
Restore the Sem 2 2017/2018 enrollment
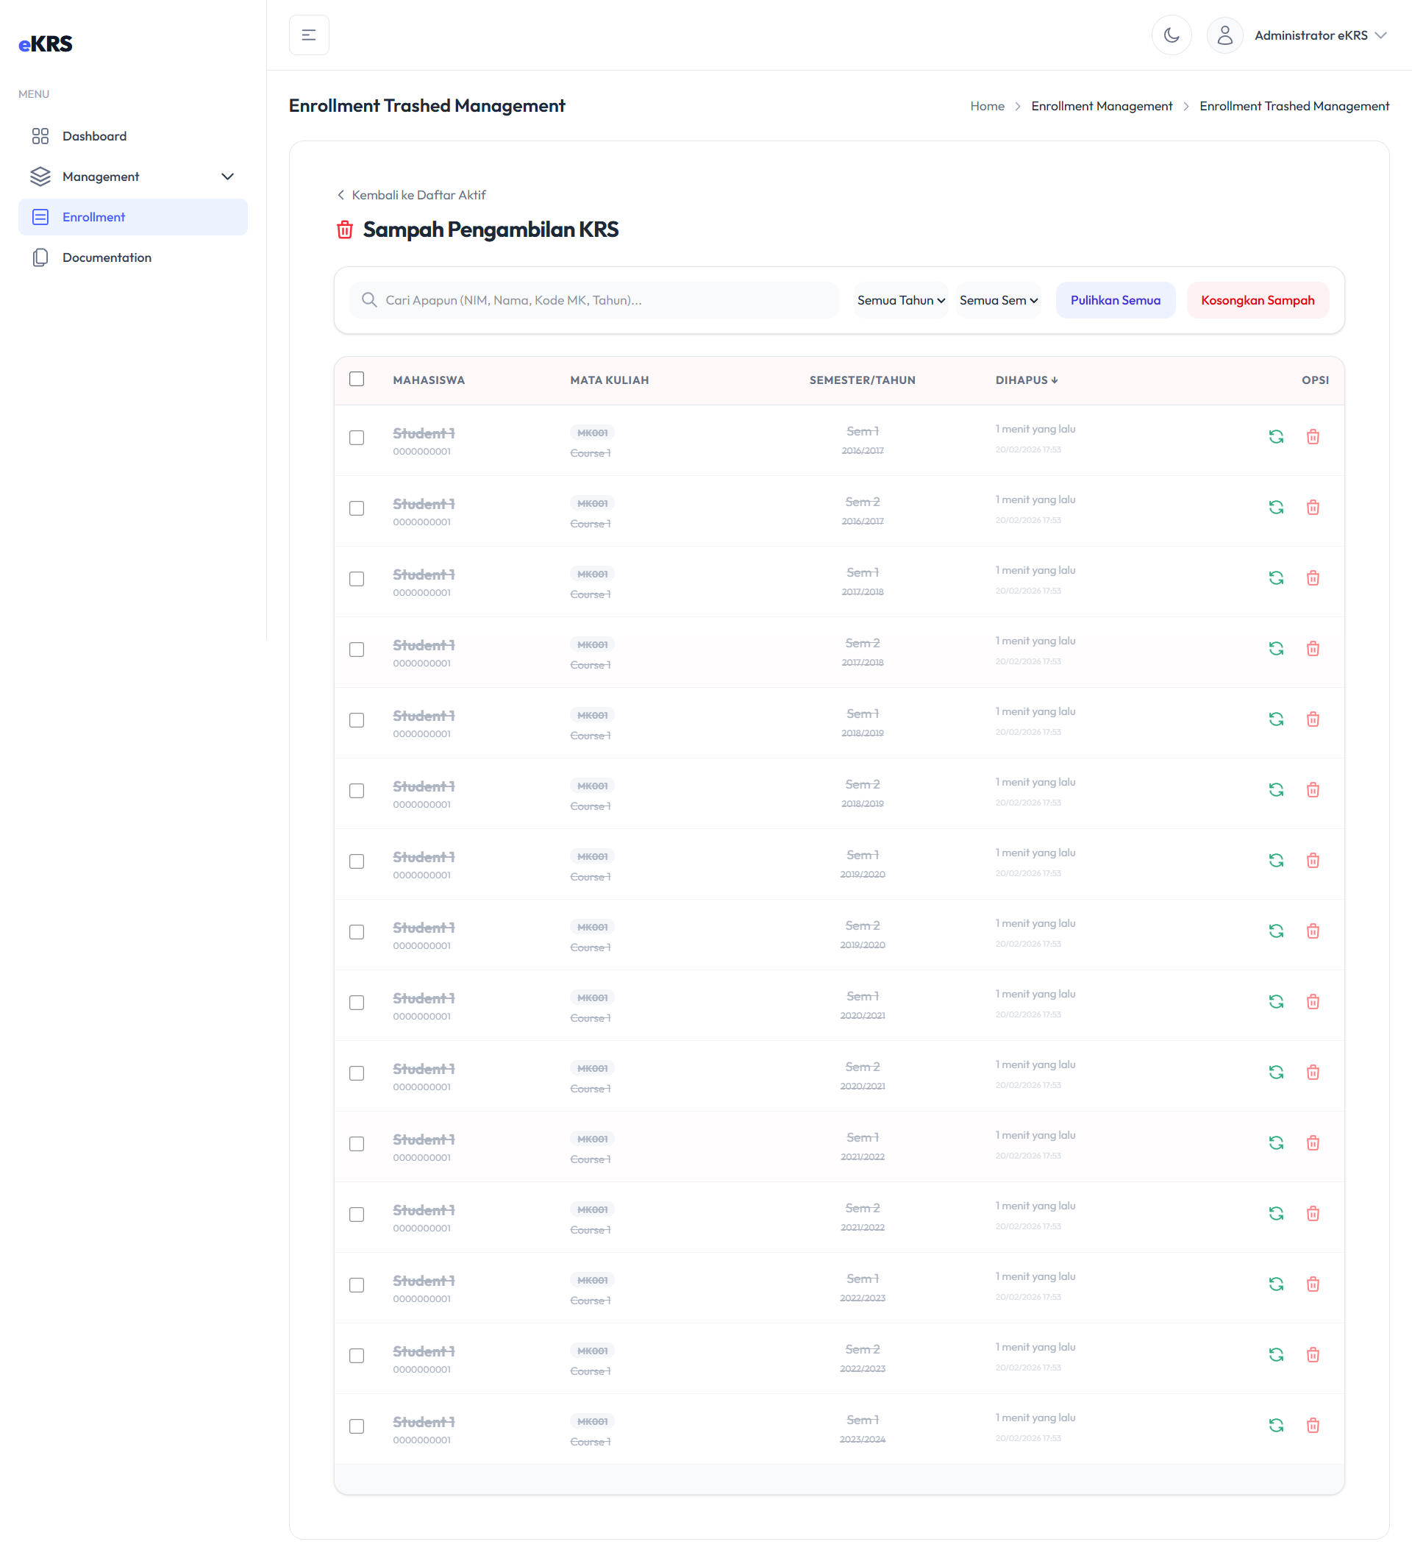[1276, 648]
